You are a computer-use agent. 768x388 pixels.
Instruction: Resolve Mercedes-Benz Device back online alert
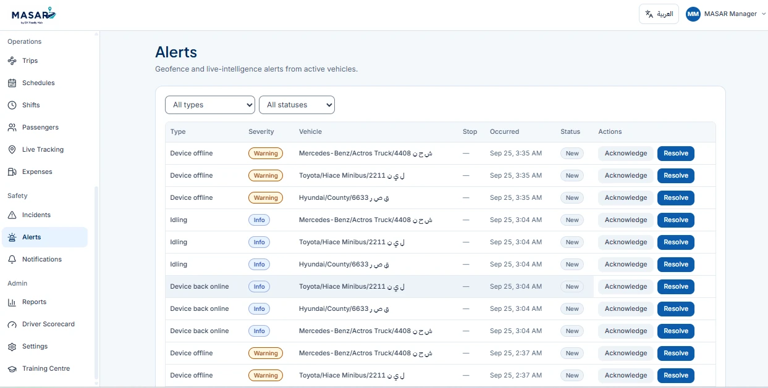(x=676, y=331)
